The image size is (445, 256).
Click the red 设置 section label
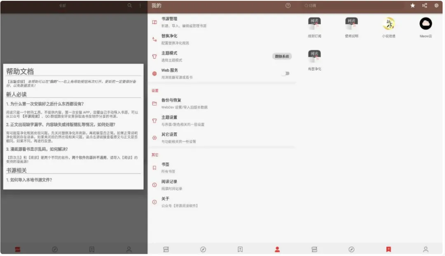pyautogui.click(x=155, y=91)
